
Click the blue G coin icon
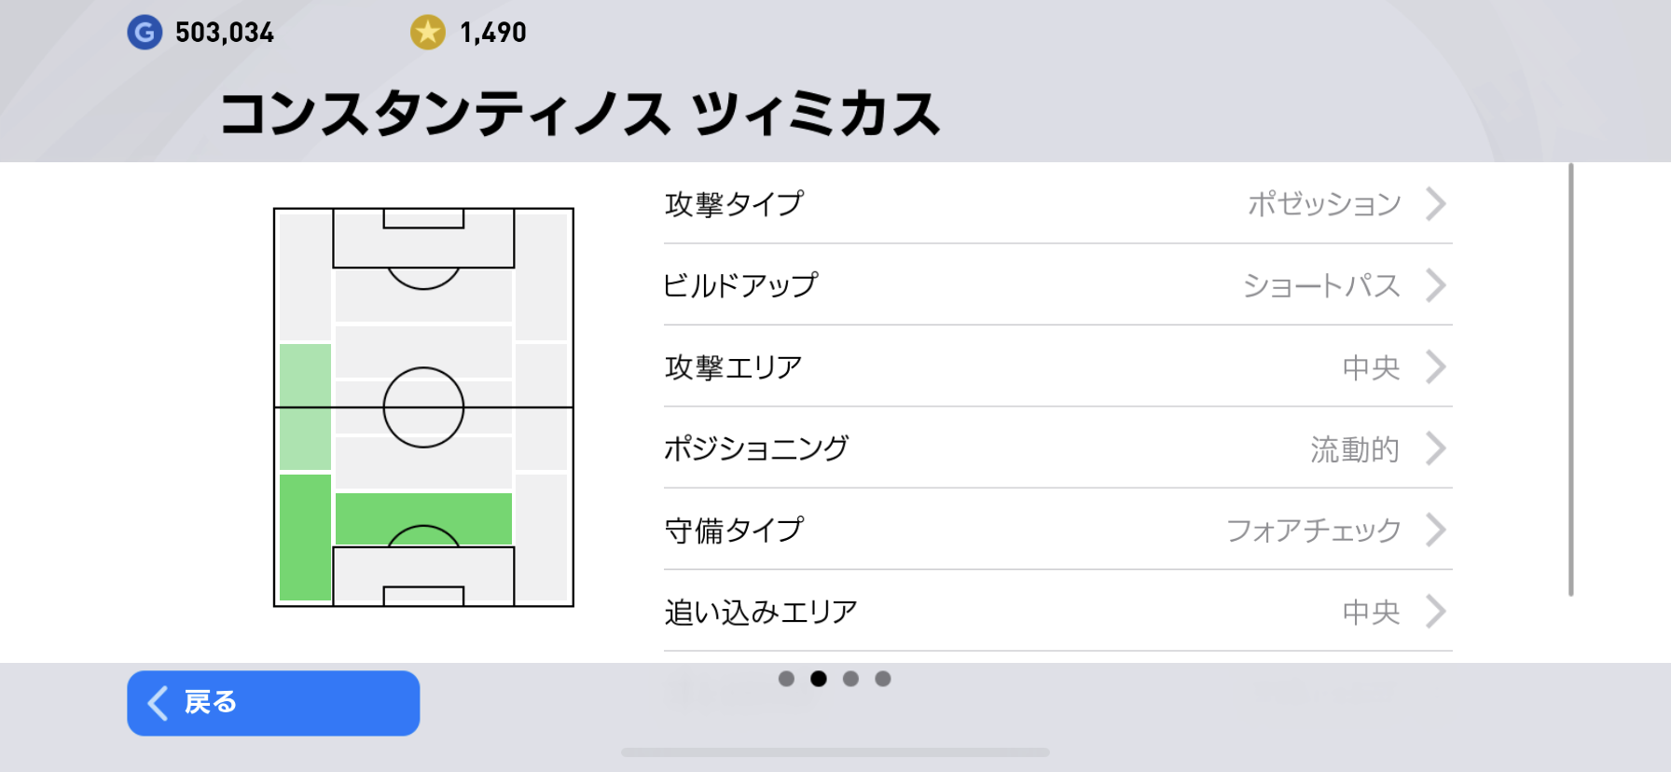pos(145,33)
